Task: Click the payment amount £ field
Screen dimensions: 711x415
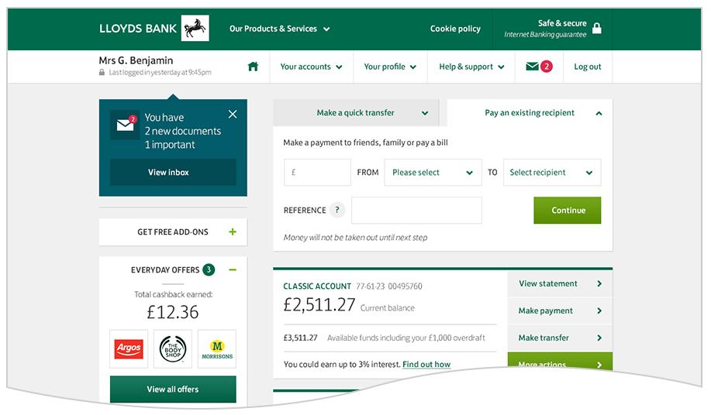Action: click(x=317, y=172)
